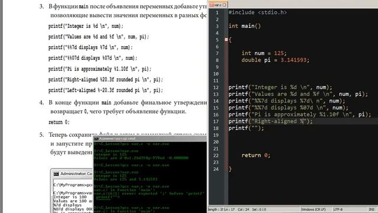The height and width of the screenshot is (213, 378).
Task: Toggle INS mode in the status bar
Action: coord(372,209)
